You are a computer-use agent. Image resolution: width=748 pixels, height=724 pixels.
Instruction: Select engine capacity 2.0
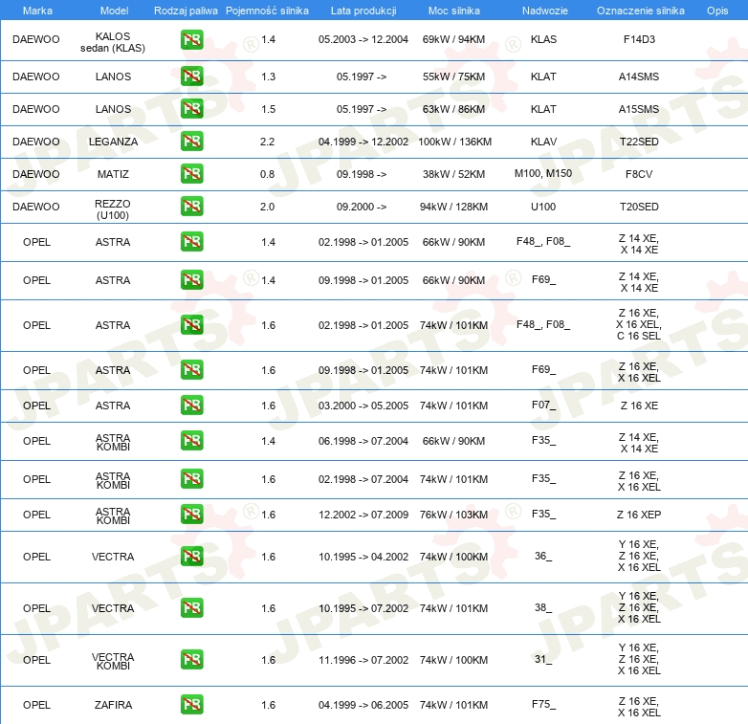(x=267, y=207)
